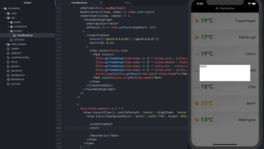Tap the Edinburgh row in the simulator

(225, 37)
